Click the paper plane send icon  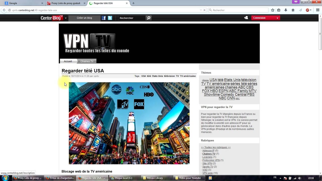click(x=300, y=10)
